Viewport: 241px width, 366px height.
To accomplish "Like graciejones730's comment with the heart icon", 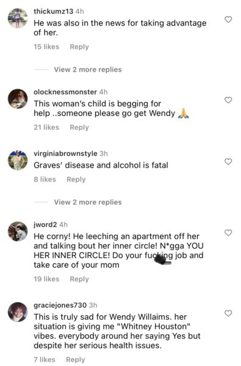I will click(228, 314).
